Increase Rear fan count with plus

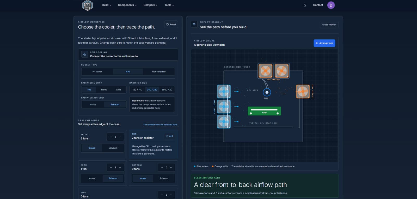[120, 168]
